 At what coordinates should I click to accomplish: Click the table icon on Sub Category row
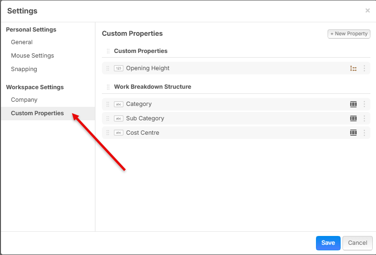coord(353,118)
